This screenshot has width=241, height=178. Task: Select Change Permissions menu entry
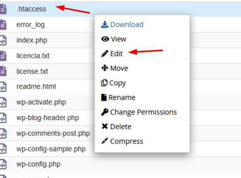pyautogui.click(x=139, y=112)
